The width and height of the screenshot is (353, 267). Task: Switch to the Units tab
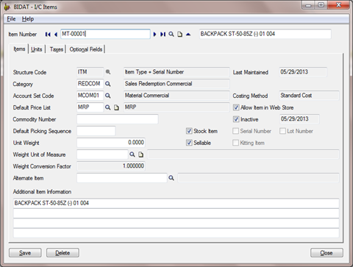(x=37, y=49)
